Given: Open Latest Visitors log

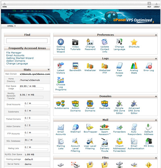Looking at the screenshot, I should coord(61,66).
